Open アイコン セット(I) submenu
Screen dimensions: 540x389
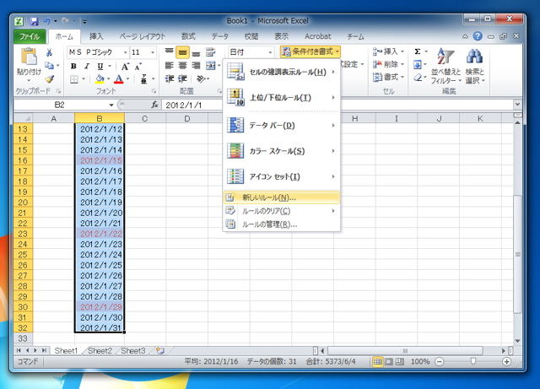281,176
